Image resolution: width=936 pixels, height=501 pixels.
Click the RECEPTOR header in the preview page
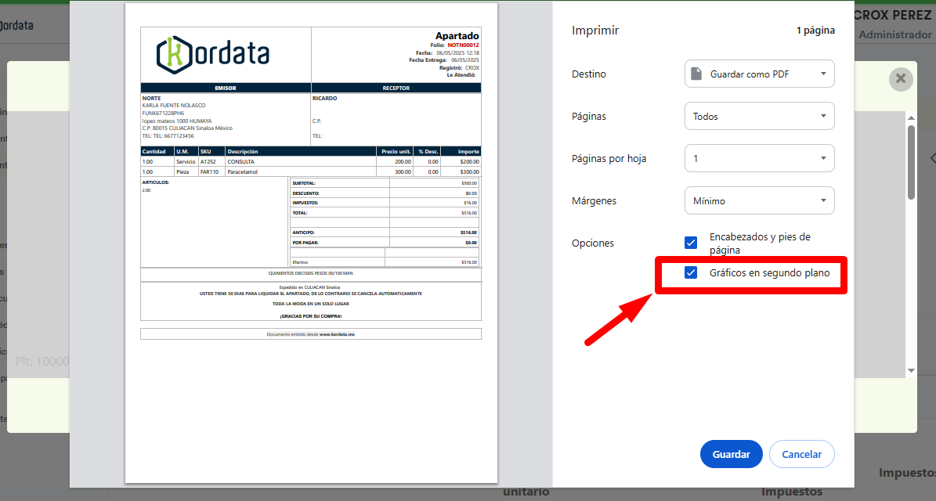click(396, 88)
